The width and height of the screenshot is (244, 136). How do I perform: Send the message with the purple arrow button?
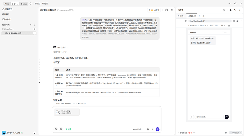(157, 129)
